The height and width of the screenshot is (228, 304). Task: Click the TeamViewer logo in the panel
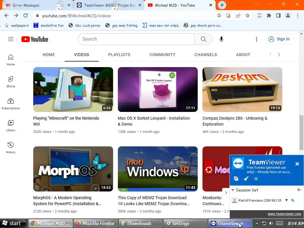(238, 163)
